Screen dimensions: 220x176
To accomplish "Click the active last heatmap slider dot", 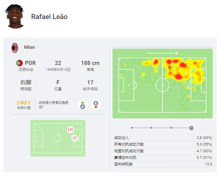I will click(191, 128).
